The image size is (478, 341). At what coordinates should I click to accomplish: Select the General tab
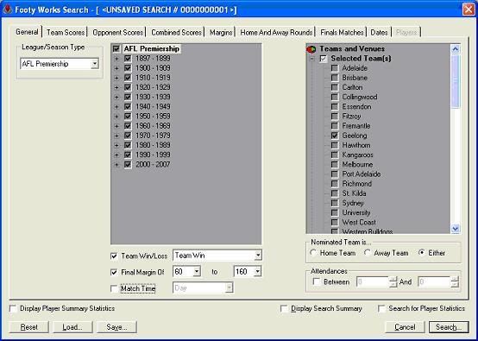point(27,32)
